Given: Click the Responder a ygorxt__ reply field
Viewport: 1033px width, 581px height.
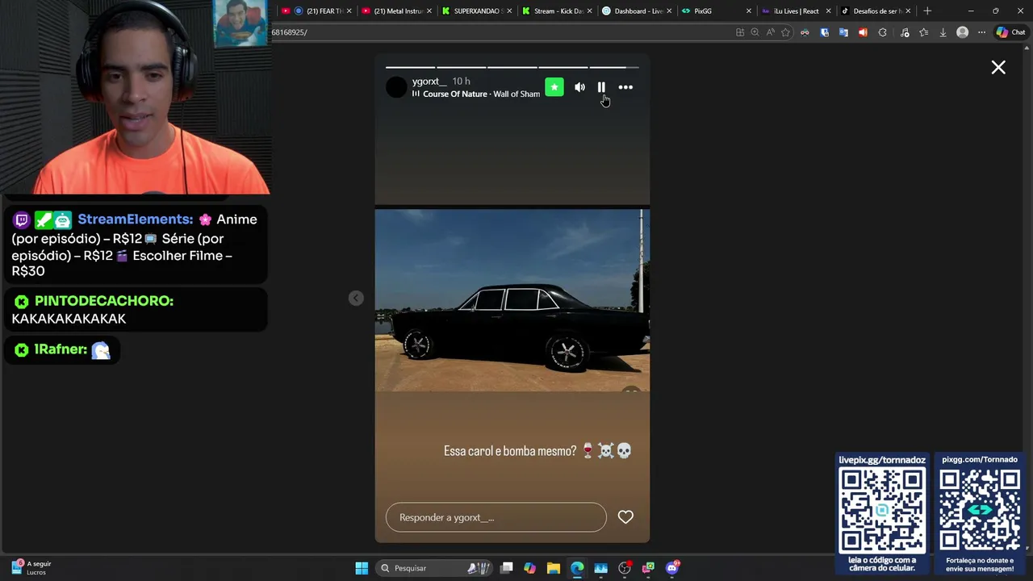Looking at the screenshot, I should coord(496,517).
